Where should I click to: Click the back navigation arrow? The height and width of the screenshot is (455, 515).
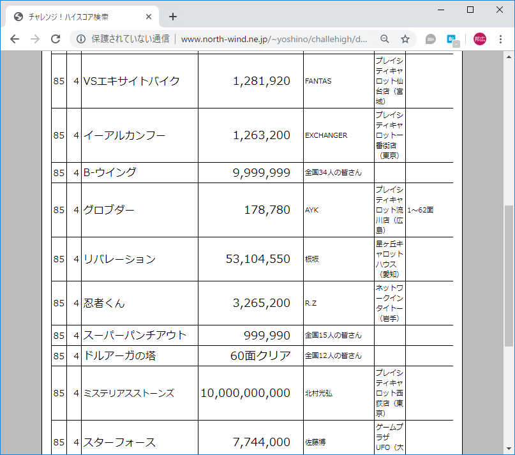15,39
